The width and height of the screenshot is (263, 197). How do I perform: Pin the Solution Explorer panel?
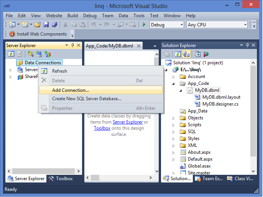tap(247, 45)
